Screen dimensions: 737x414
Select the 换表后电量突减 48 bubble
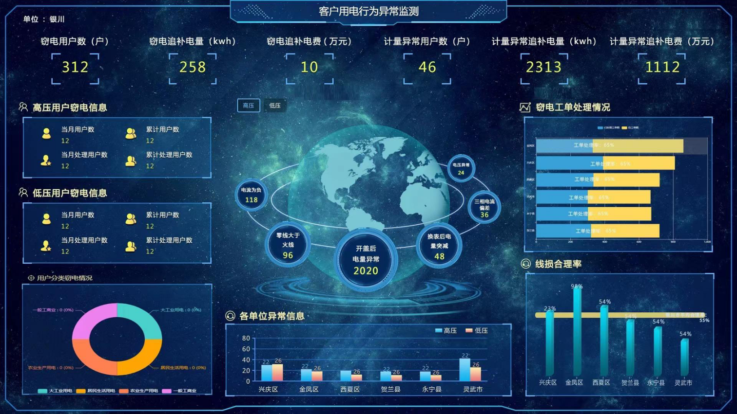(439, 246)
